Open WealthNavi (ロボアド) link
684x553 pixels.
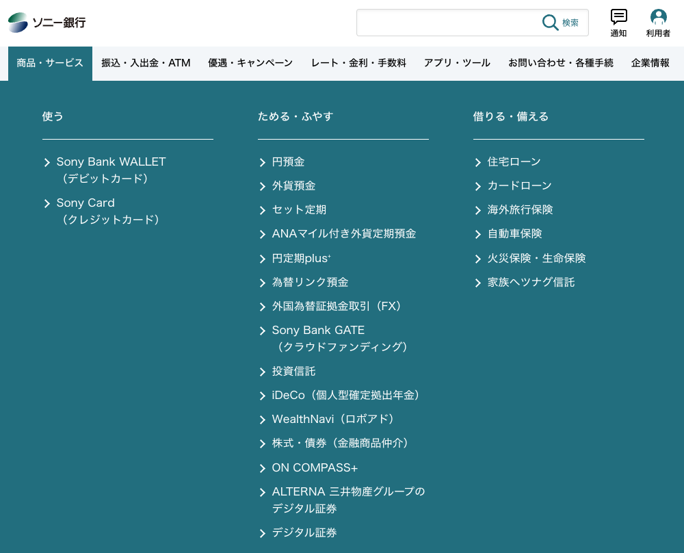(333, 419)
